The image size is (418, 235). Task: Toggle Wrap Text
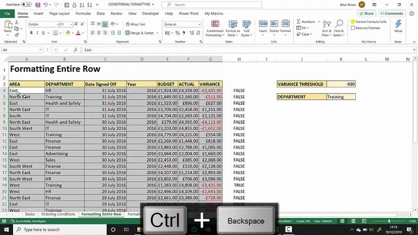(x=136, y=24)
